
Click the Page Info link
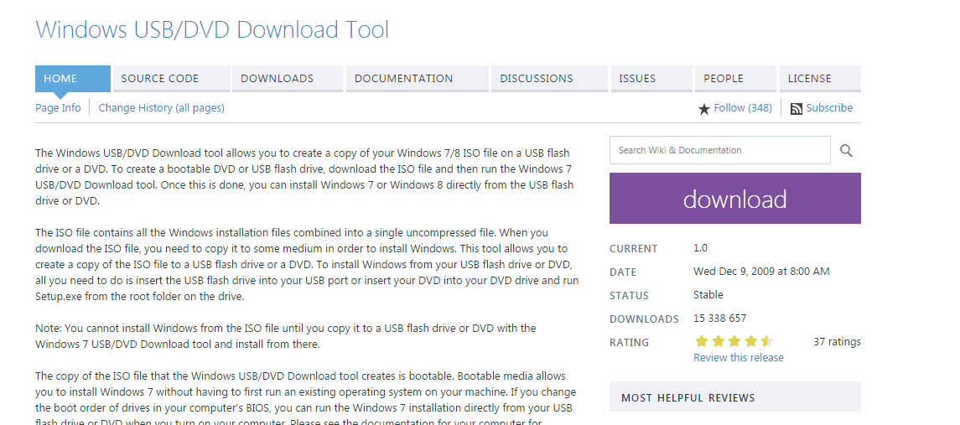58,108
